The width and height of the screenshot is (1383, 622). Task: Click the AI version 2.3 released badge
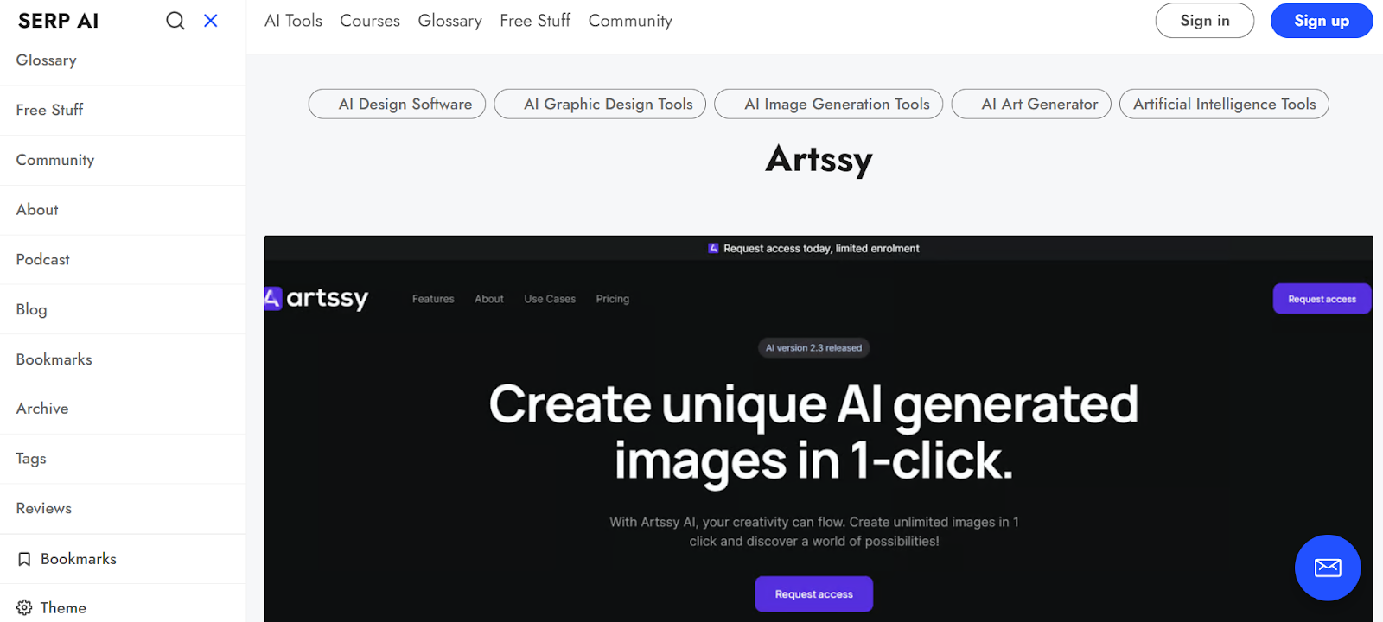click(x=813, y=348)
